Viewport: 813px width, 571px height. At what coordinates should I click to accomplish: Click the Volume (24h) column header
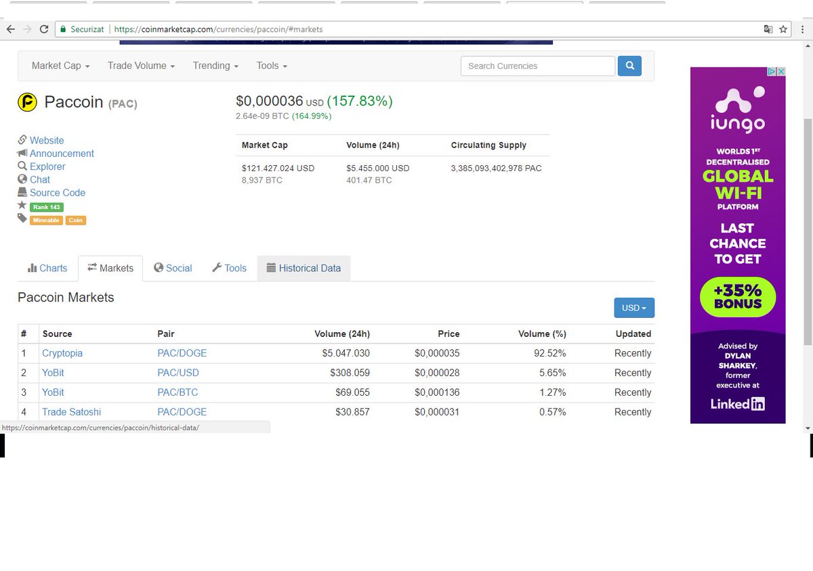(342, 334)
